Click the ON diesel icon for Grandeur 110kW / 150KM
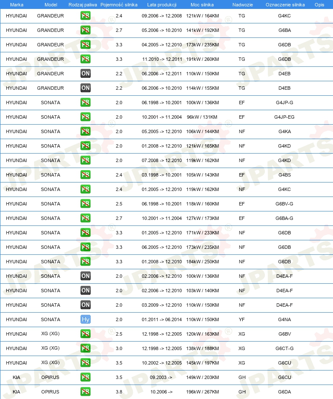 point(85,74)
